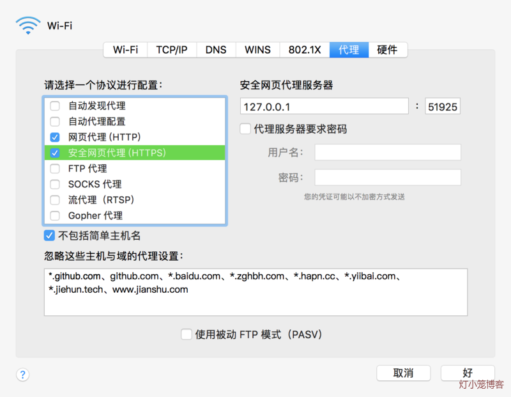
Task: Click the 取消 button
Action: coord(403,373)
